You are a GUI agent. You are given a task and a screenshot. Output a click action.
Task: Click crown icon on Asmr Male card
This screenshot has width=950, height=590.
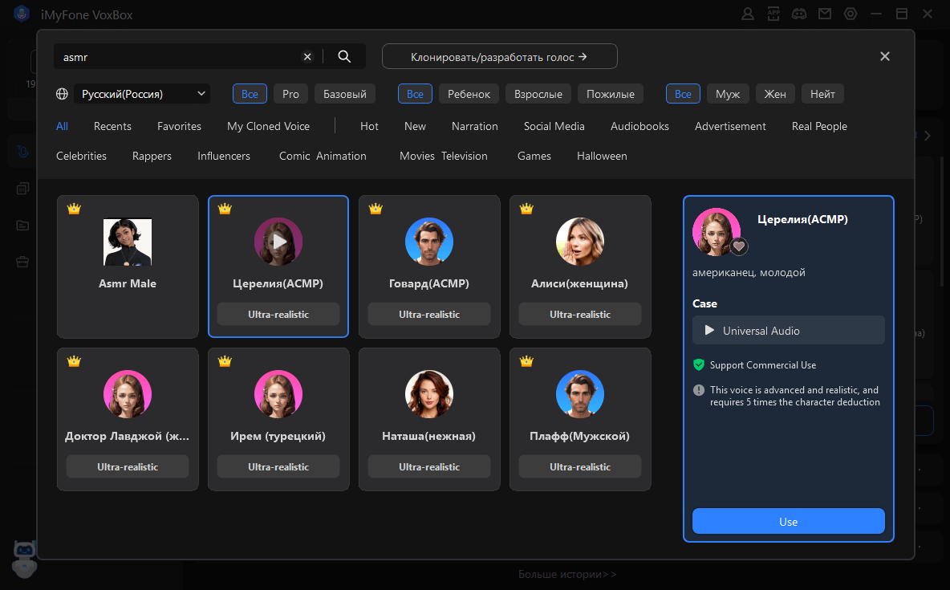coord(74,209)
